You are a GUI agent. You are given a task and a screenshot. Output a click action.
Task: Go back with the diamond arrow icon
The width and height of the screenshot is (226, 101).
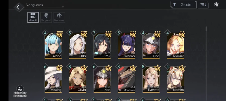(x=19, y=7)
